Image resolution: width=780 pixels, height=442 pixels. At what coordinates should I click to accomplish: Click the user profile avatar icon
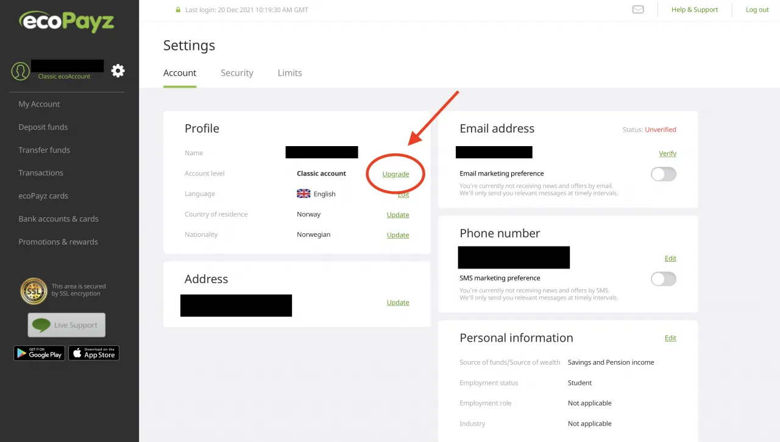[x=21, y=71]
